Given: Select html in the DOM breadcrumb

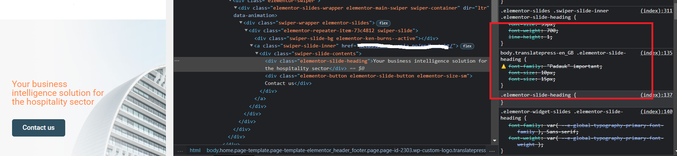Looking at the screenshot, I should 195,150.
